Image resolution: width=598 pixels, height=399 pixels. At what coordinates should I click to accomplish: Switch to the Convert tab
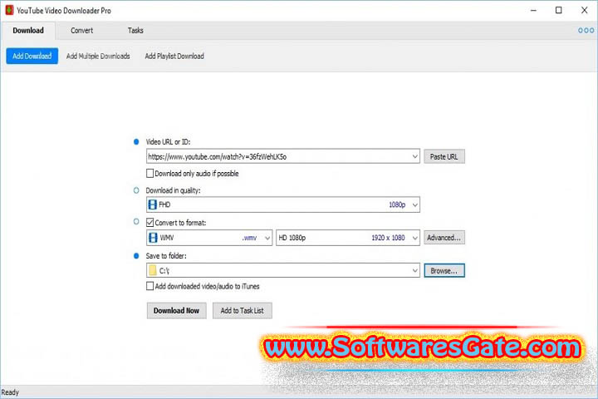(81, 31)
